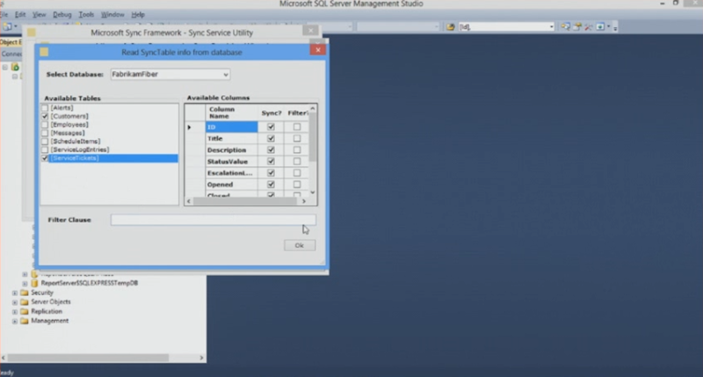Image resolution: width=703 pixels, height=377 pixels.
Task: Check the [ScheduleItems] table checkbox
Action: coord(45,141)
